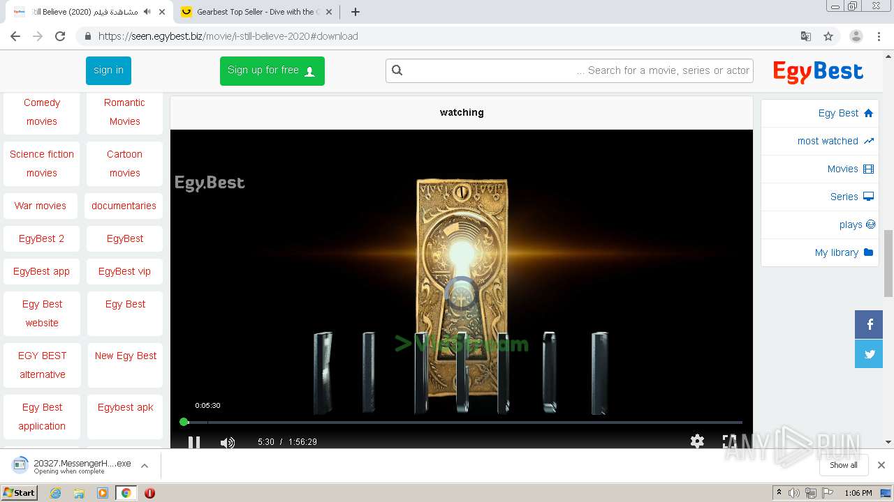
Task: Open downloaded MessengerH exe file
Action: coord(72,466)
